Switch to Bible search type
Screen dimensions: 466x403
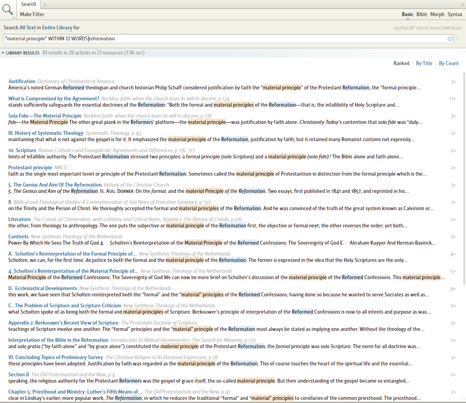421,14
